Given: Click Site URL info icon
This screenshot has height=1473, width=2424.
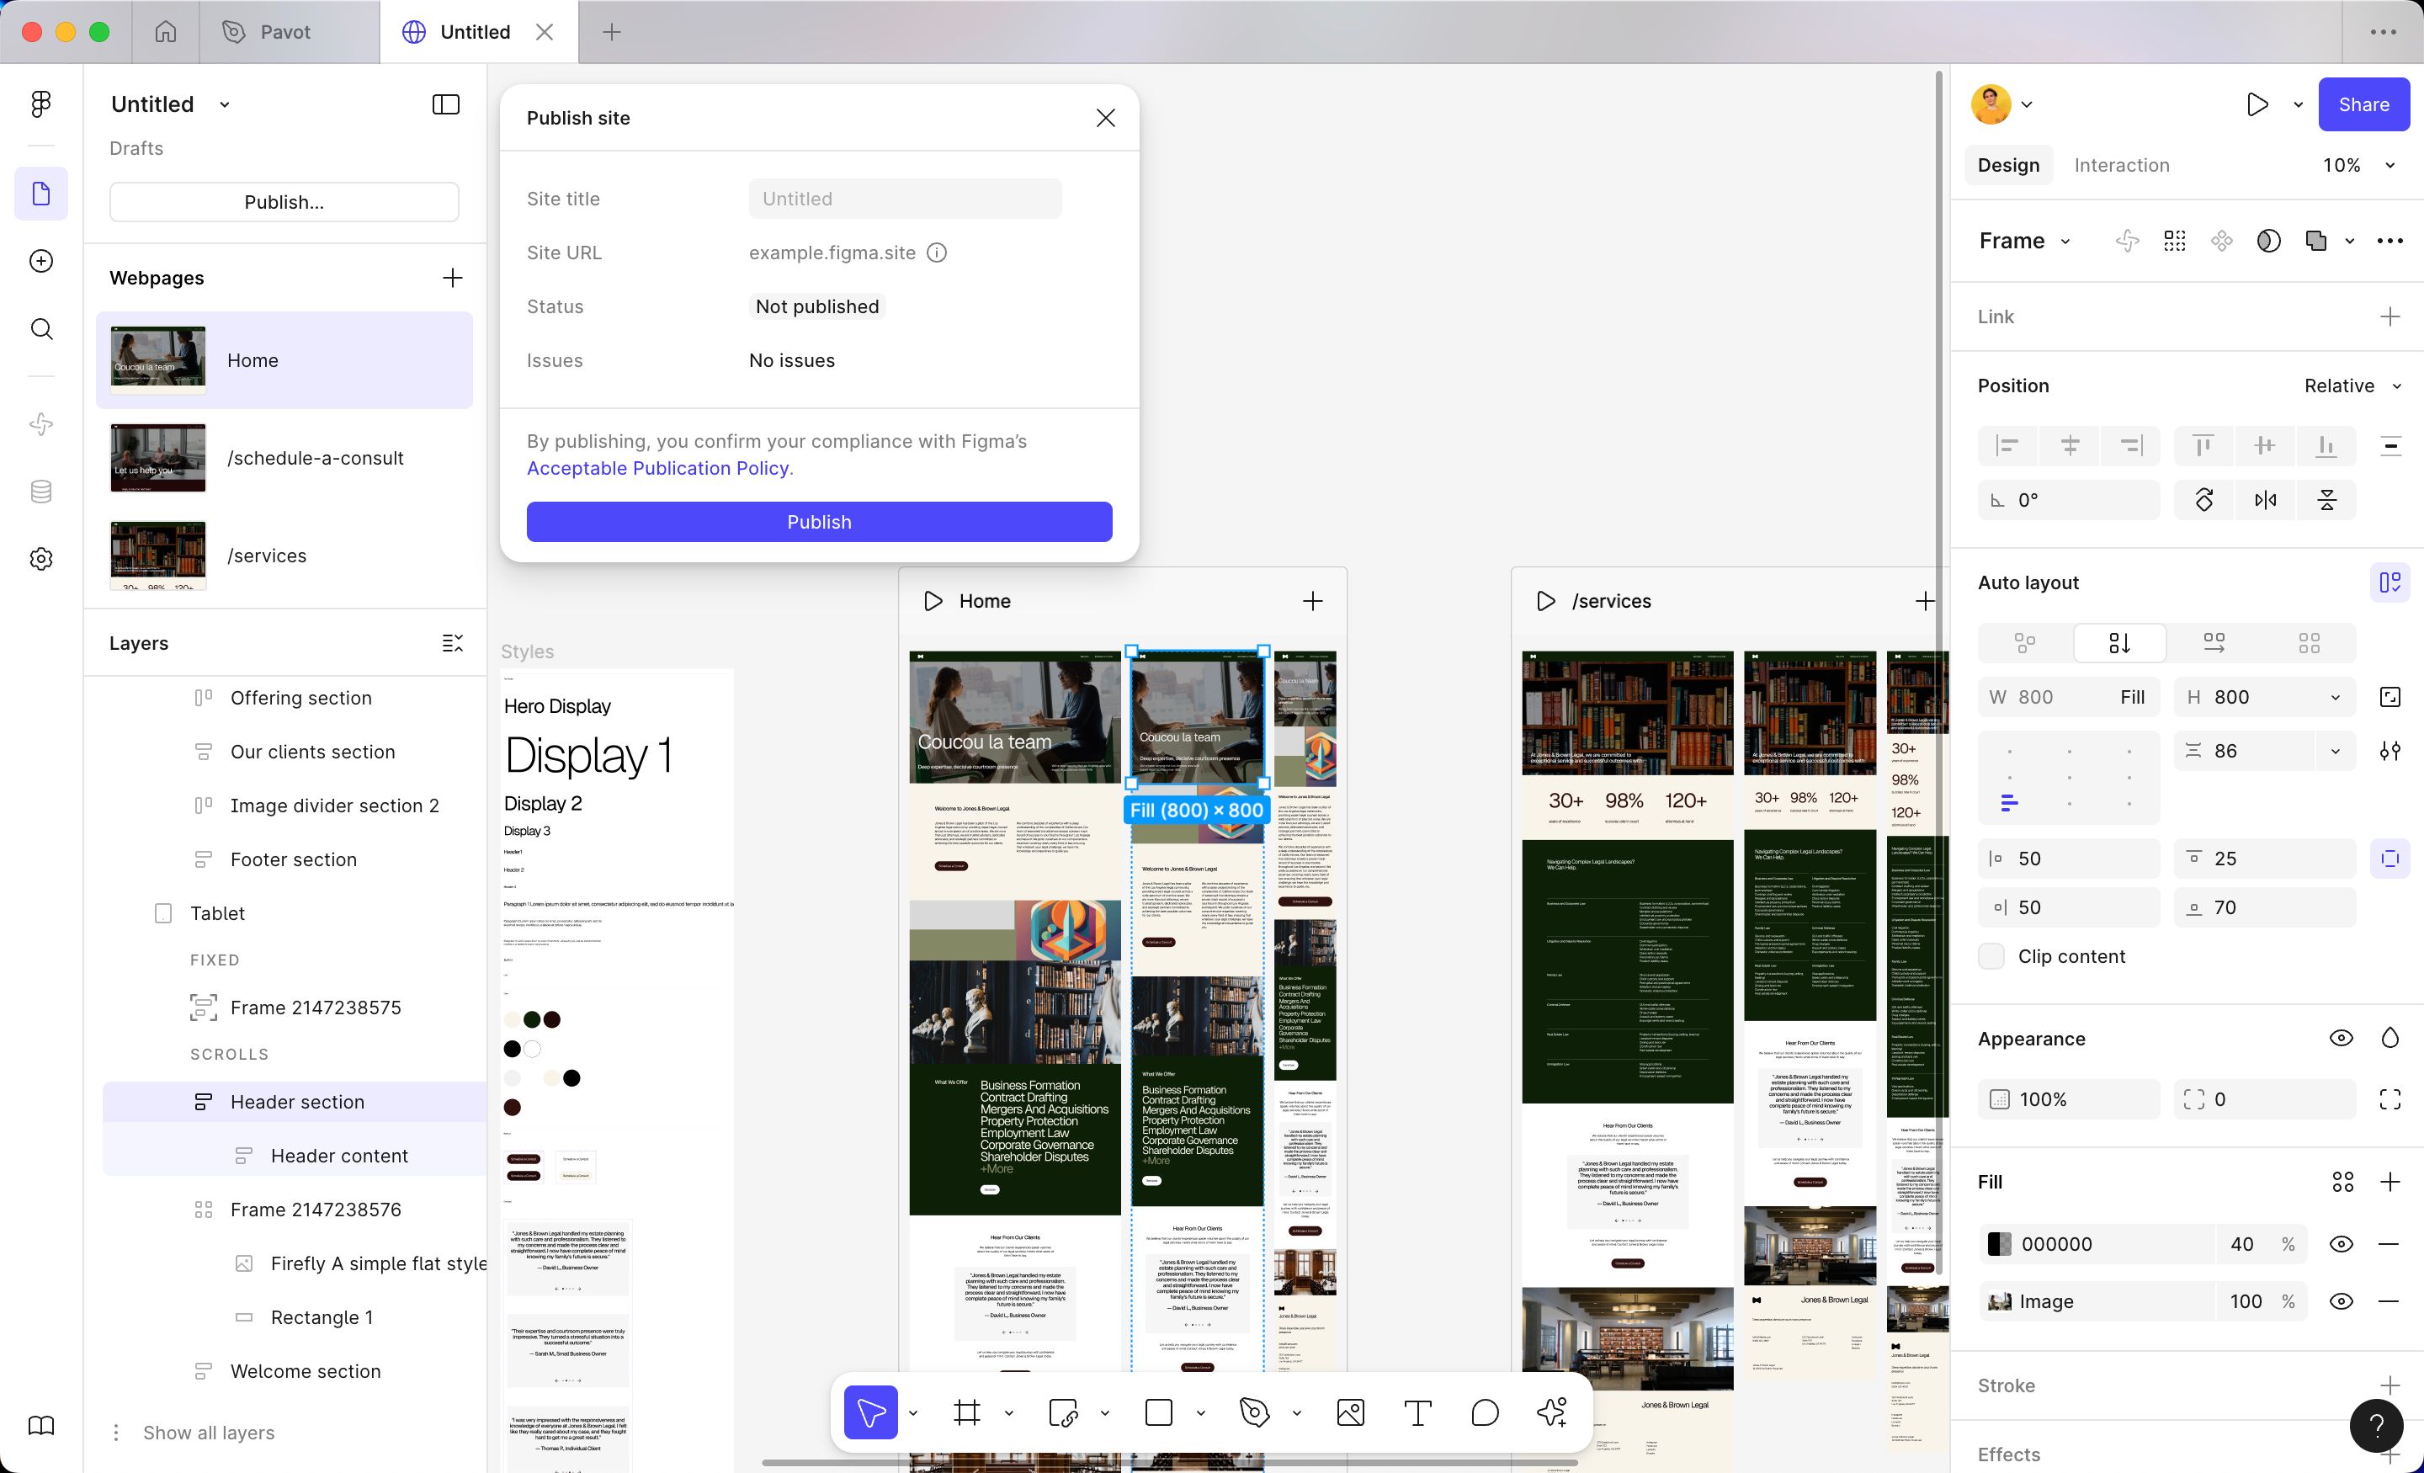Looking at the screenshot, I should tap(937, 253).
